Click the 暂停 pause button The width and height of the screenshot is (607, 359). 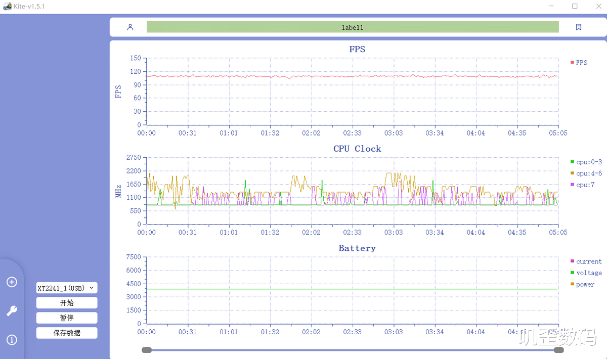[x=67, y=318]
